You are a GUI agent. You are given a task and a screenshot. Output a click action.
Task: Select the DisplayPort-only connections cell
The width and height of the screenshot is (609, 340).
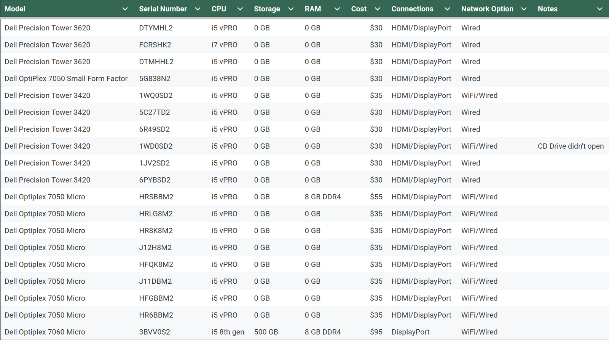pos(410,332)
